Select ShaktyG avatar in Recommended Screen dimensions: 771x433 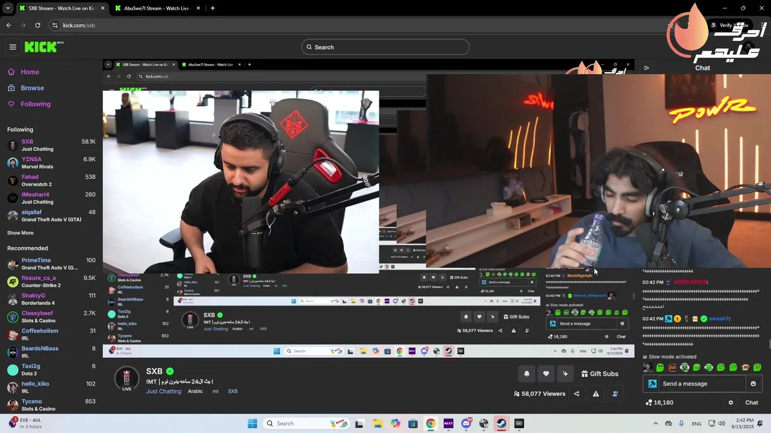13,299
